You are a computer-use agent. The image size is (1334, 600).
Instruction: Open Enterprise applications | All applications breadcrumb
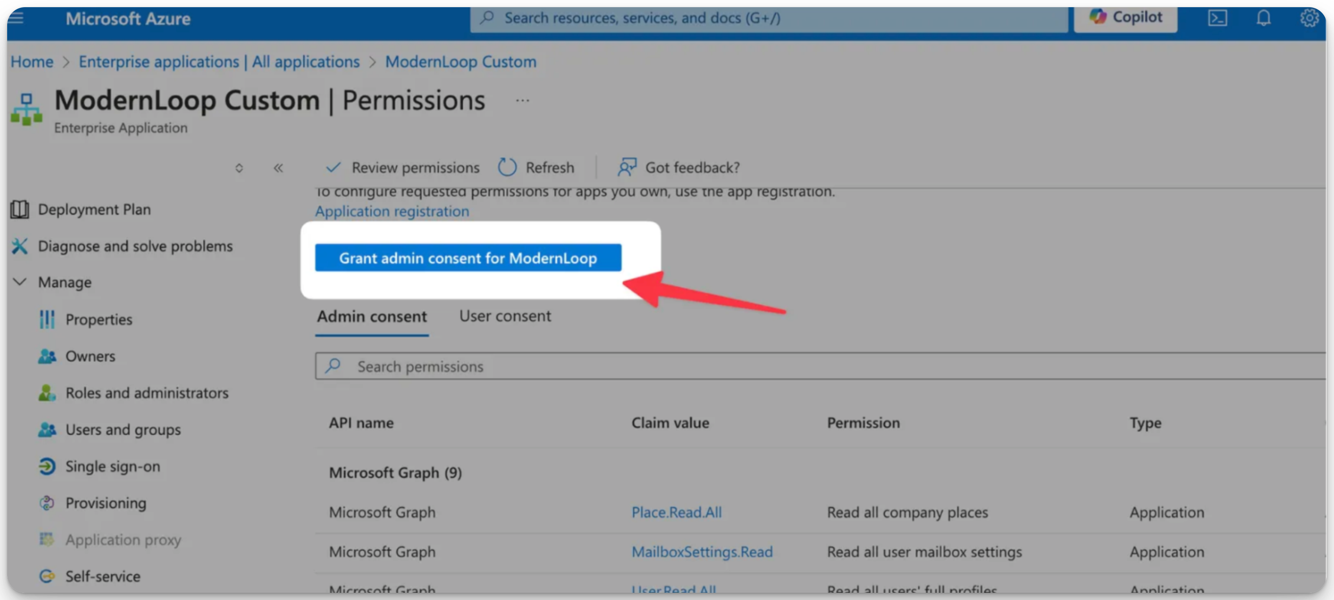pyautogui.click(x=219, y=62)
